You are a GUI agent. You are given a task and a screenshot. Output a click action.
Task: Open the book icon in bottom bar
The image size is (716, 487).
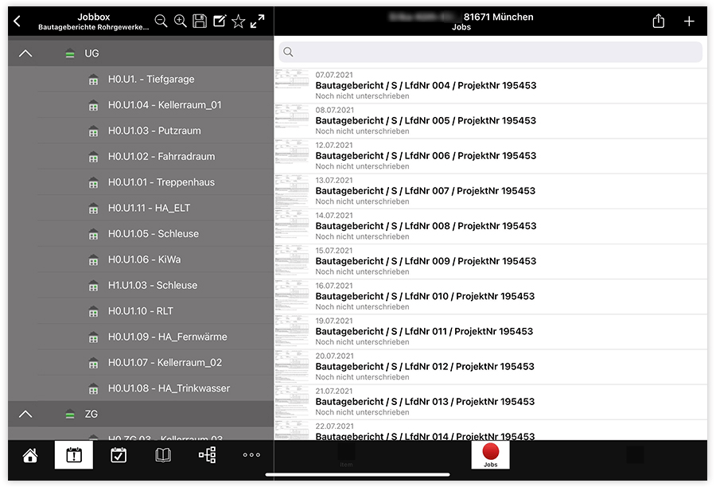[x=162, y=455]
